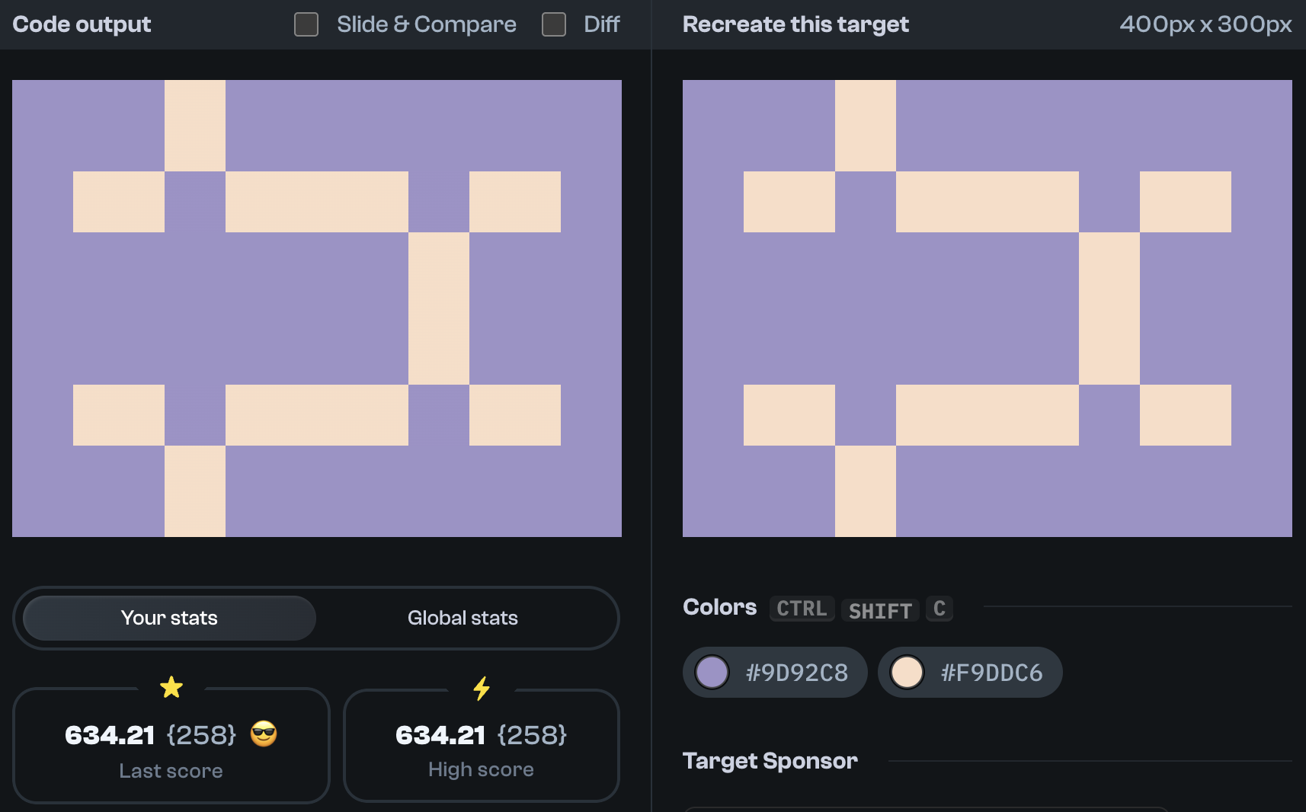The height and width of the screenshot is (812, 1306).
Task: Click the sunglasses emoji next to 634.21
Action: pyautogui.click(x=263, y=735)
